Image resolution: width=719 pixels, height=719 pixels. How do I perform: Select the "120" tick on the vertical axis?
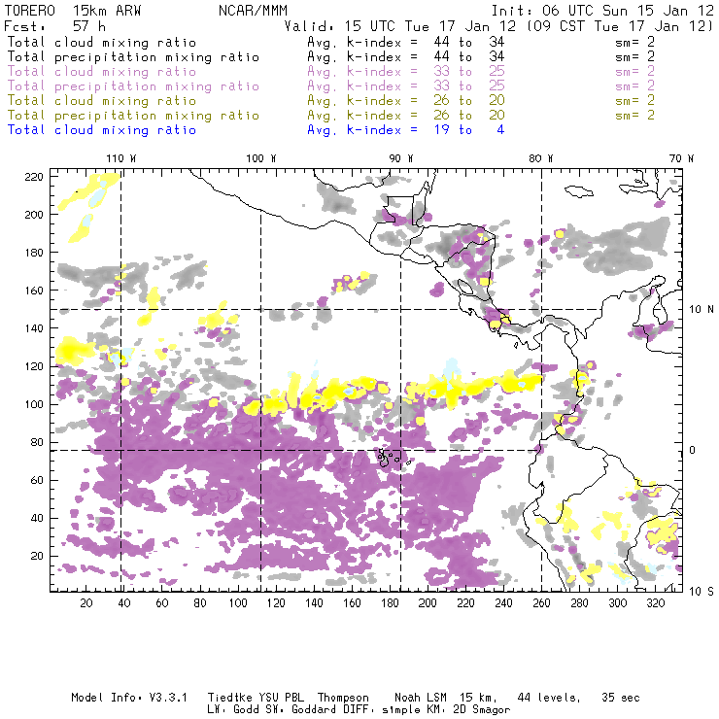point(33,366)
